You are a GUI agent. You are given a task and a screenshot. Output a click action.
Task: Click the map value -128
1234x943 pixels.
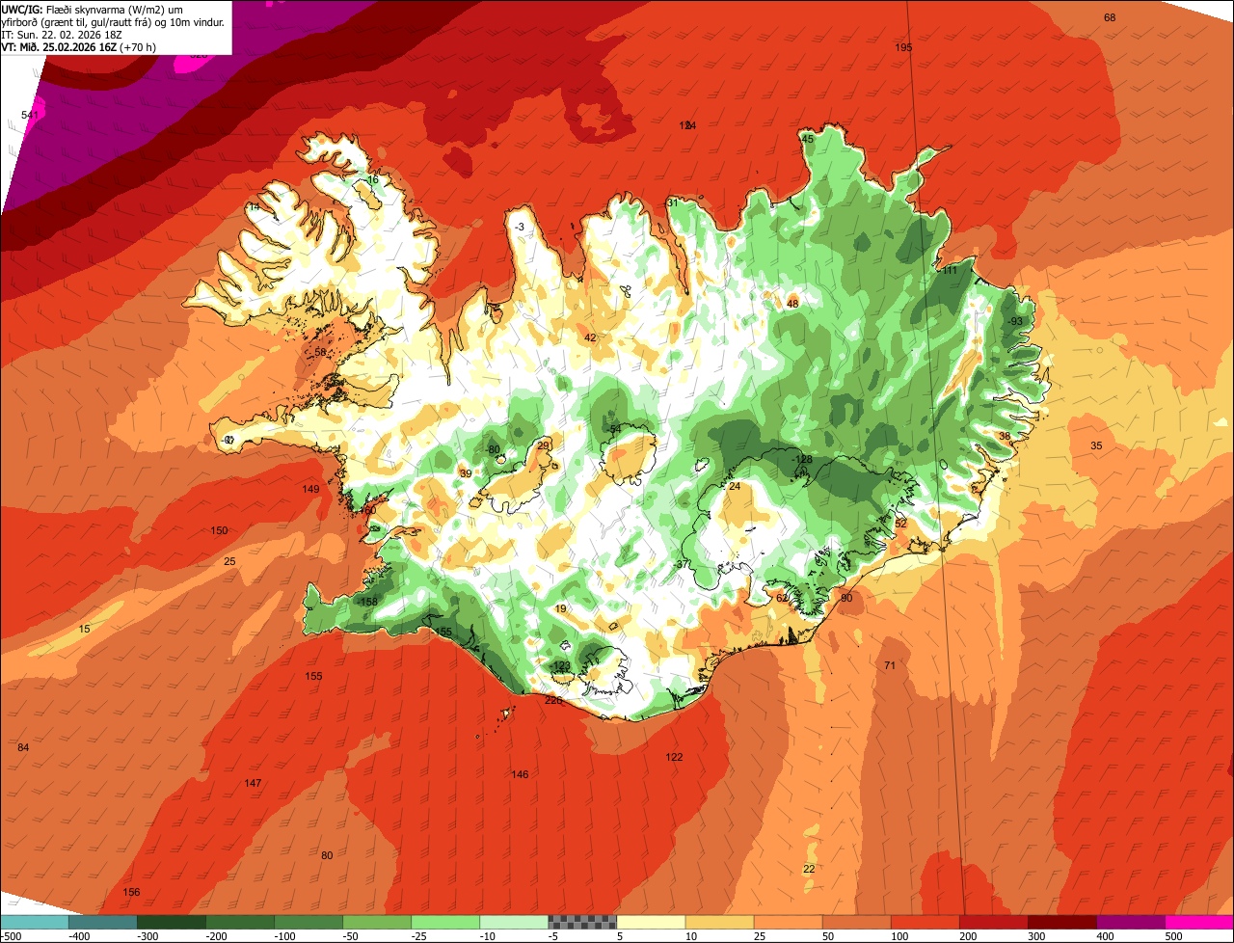[x=802, y=460]
